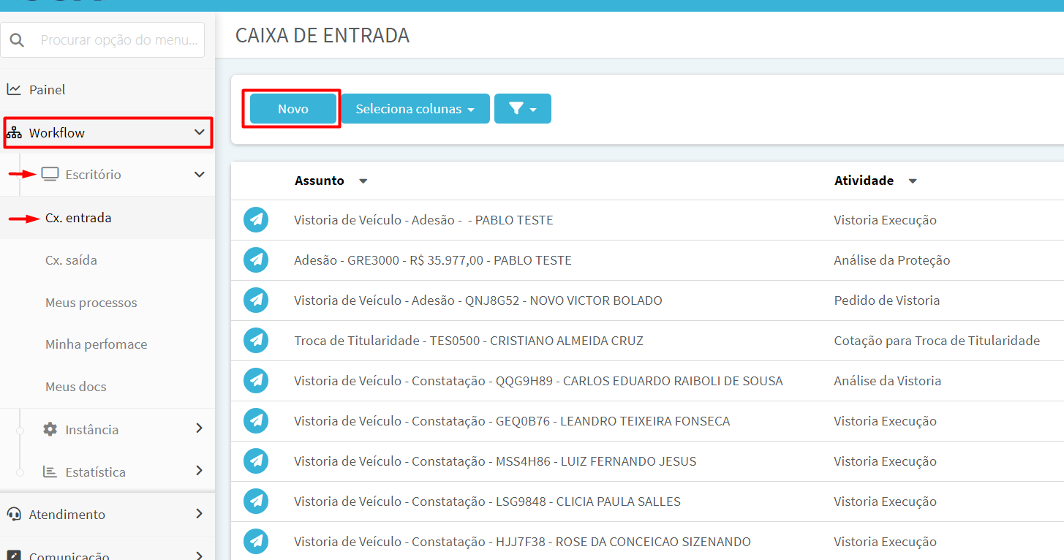This screenshot has width=1064, height=560.
Task: Click the funnel filter icon
Action: point(516,109)
